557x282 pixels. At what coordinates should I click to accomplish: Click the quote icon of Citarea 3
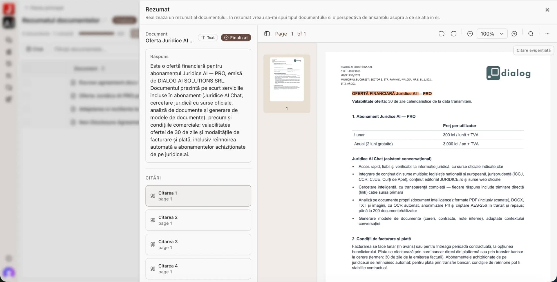(153, 245)
